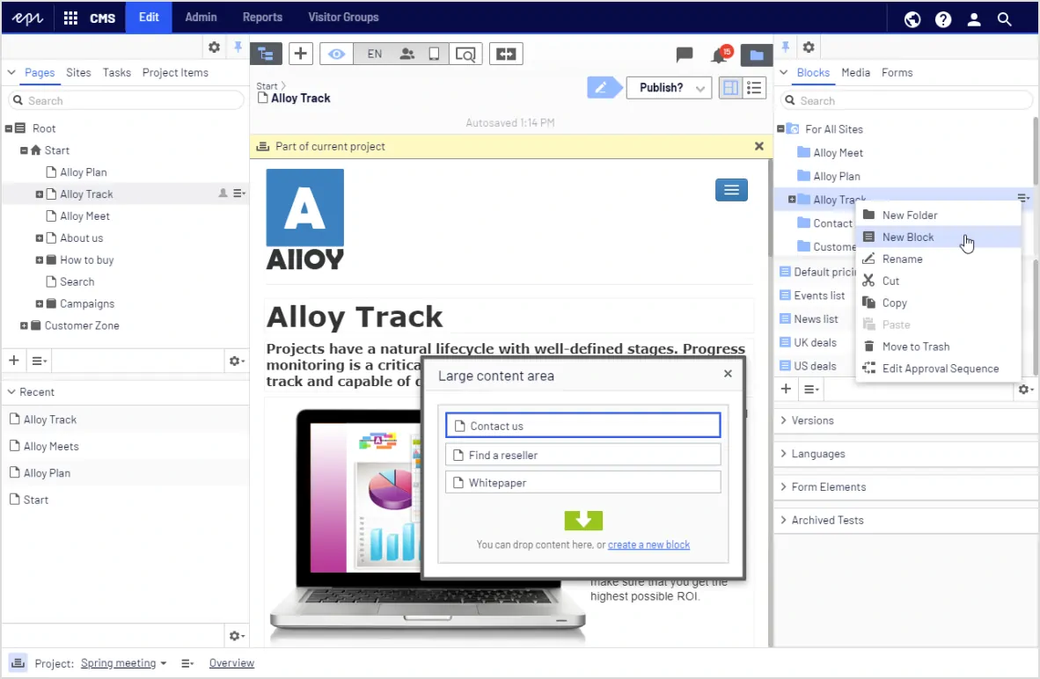Open left navigation pane settings gear
The height and width of the screenshot is (679, 1040).
tap(214, 47)
